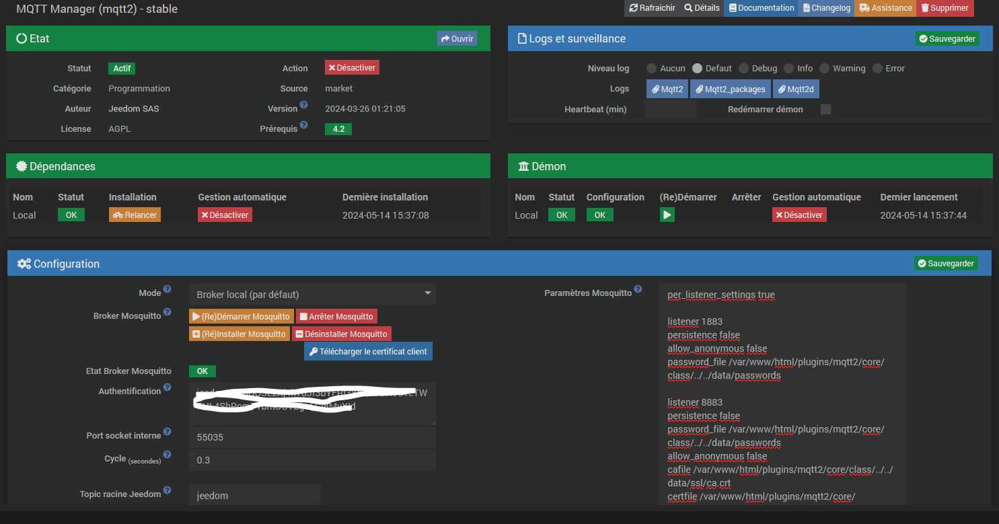
Task: Click the Dernier lancement date 2024-05-14 15:37:44
Action: pyautogui.click(x=924, y=215)
